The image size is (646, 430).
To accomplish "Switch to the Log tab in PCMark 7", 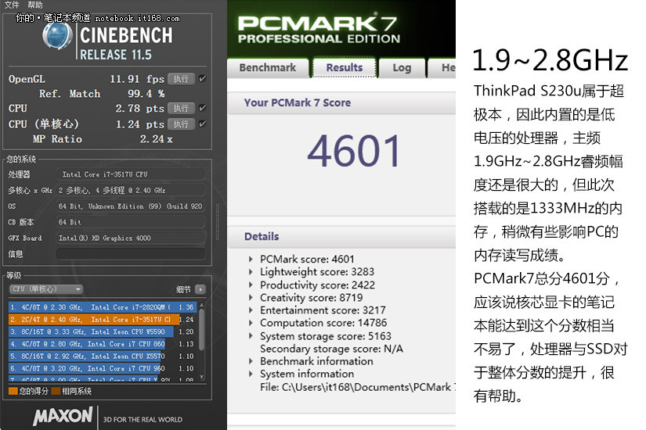I will tap(402, 67).
